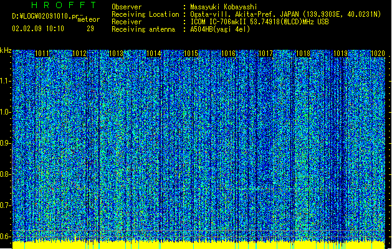The image size is (392, 249).
Task: Click the date 02.02.09 10:10
Action: coord(38,29)
